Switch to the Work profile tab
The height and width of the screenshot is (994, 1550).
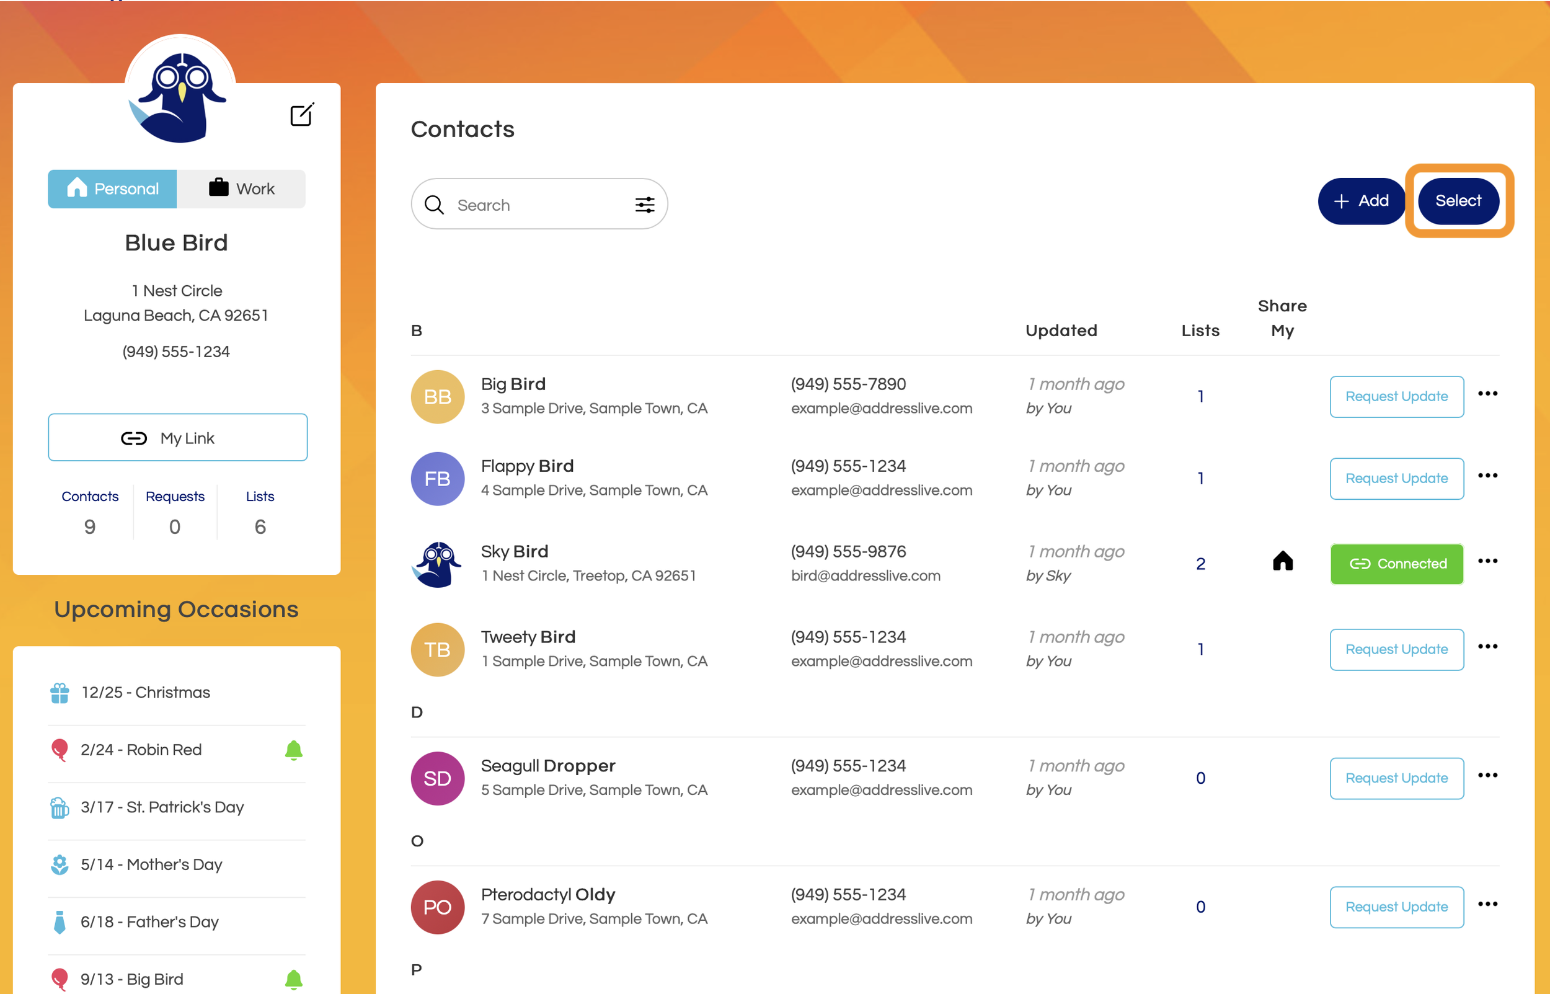tap(241, 189)
